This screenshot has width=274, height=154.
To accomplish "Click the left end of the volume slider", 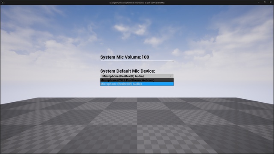I will point(101,61).
